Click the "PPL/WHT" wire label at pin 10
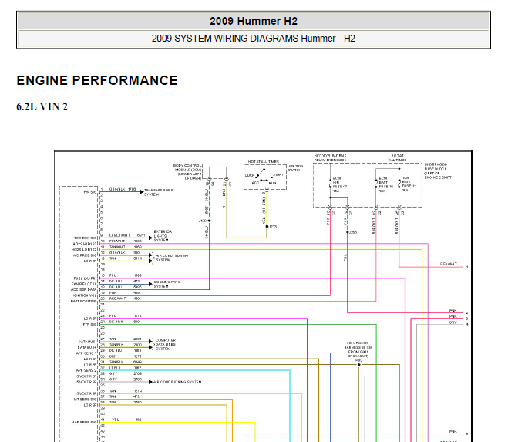This screenshot has width=508, height=442. (117, 241)
